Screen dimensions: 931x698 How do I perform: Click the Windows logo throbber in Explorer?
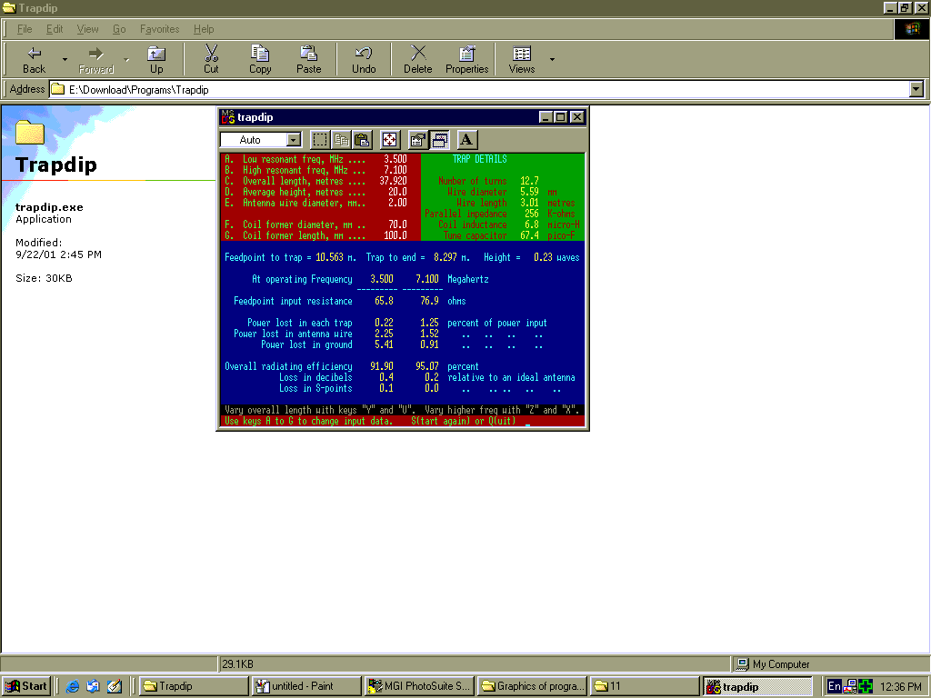[911, 29]
